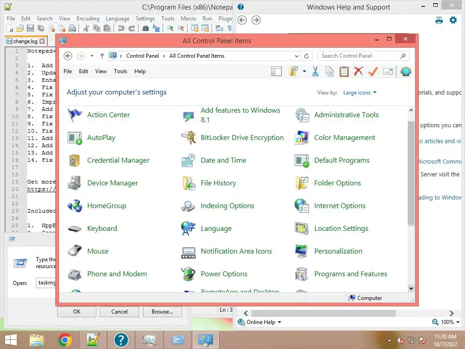Open Notification Area Icons

(x=226, y=251)
